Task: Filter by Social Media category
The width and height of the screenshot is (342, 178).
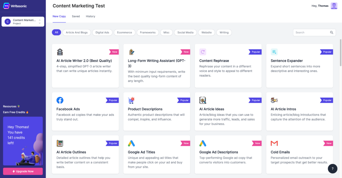Action: pyautogui.click(x=185, y=32)
